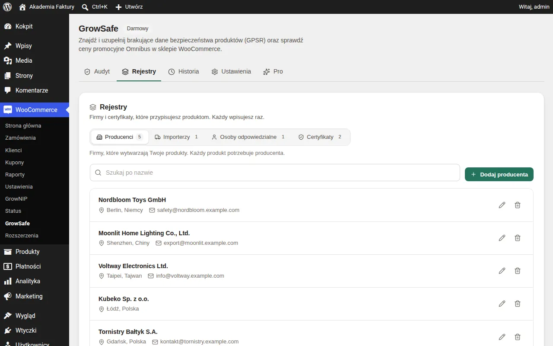Delete the Kubeko Sp. z o.o. producer
553x346 pixels.
(518, 304)
